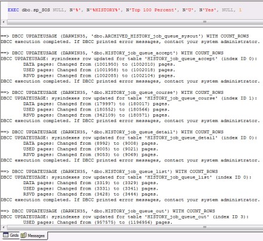Viewport: 263px width, 241px height.
Task: Click the execution completed line below RSVD 3428
Action: 130,200
